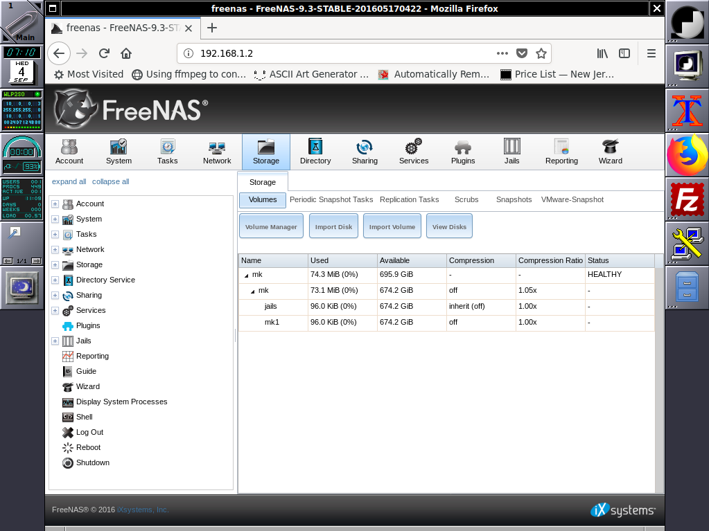Click the Firefox dock icon
709x531 pixels.
(x=687, y=156)
